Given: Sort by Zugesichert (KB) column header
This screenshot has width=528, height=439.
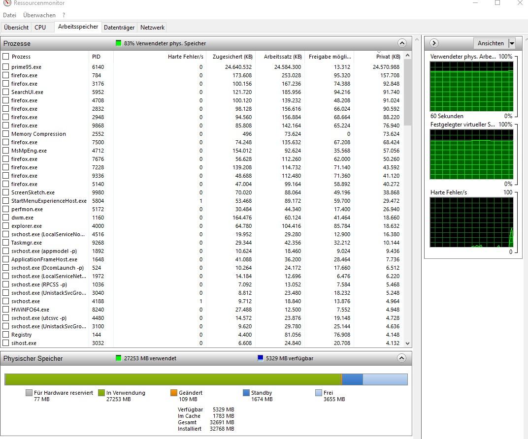Looking at the screenshot, I should (x=231, y=57).
